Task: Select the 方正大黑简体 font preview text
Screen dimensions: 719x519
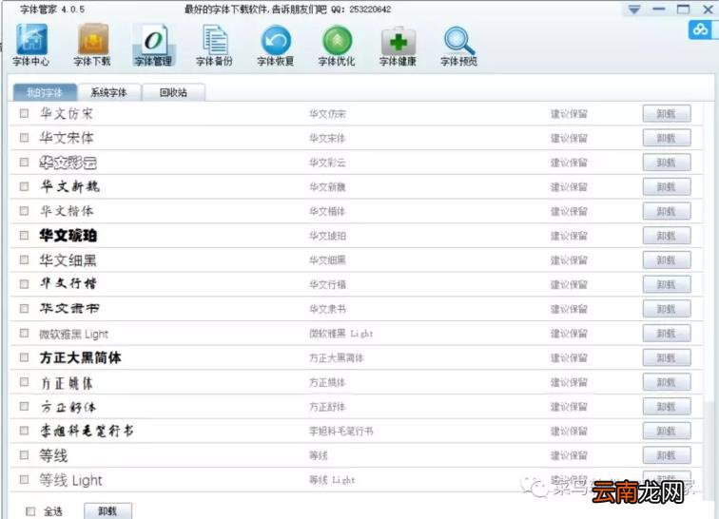Action: (x=81, y=357)
